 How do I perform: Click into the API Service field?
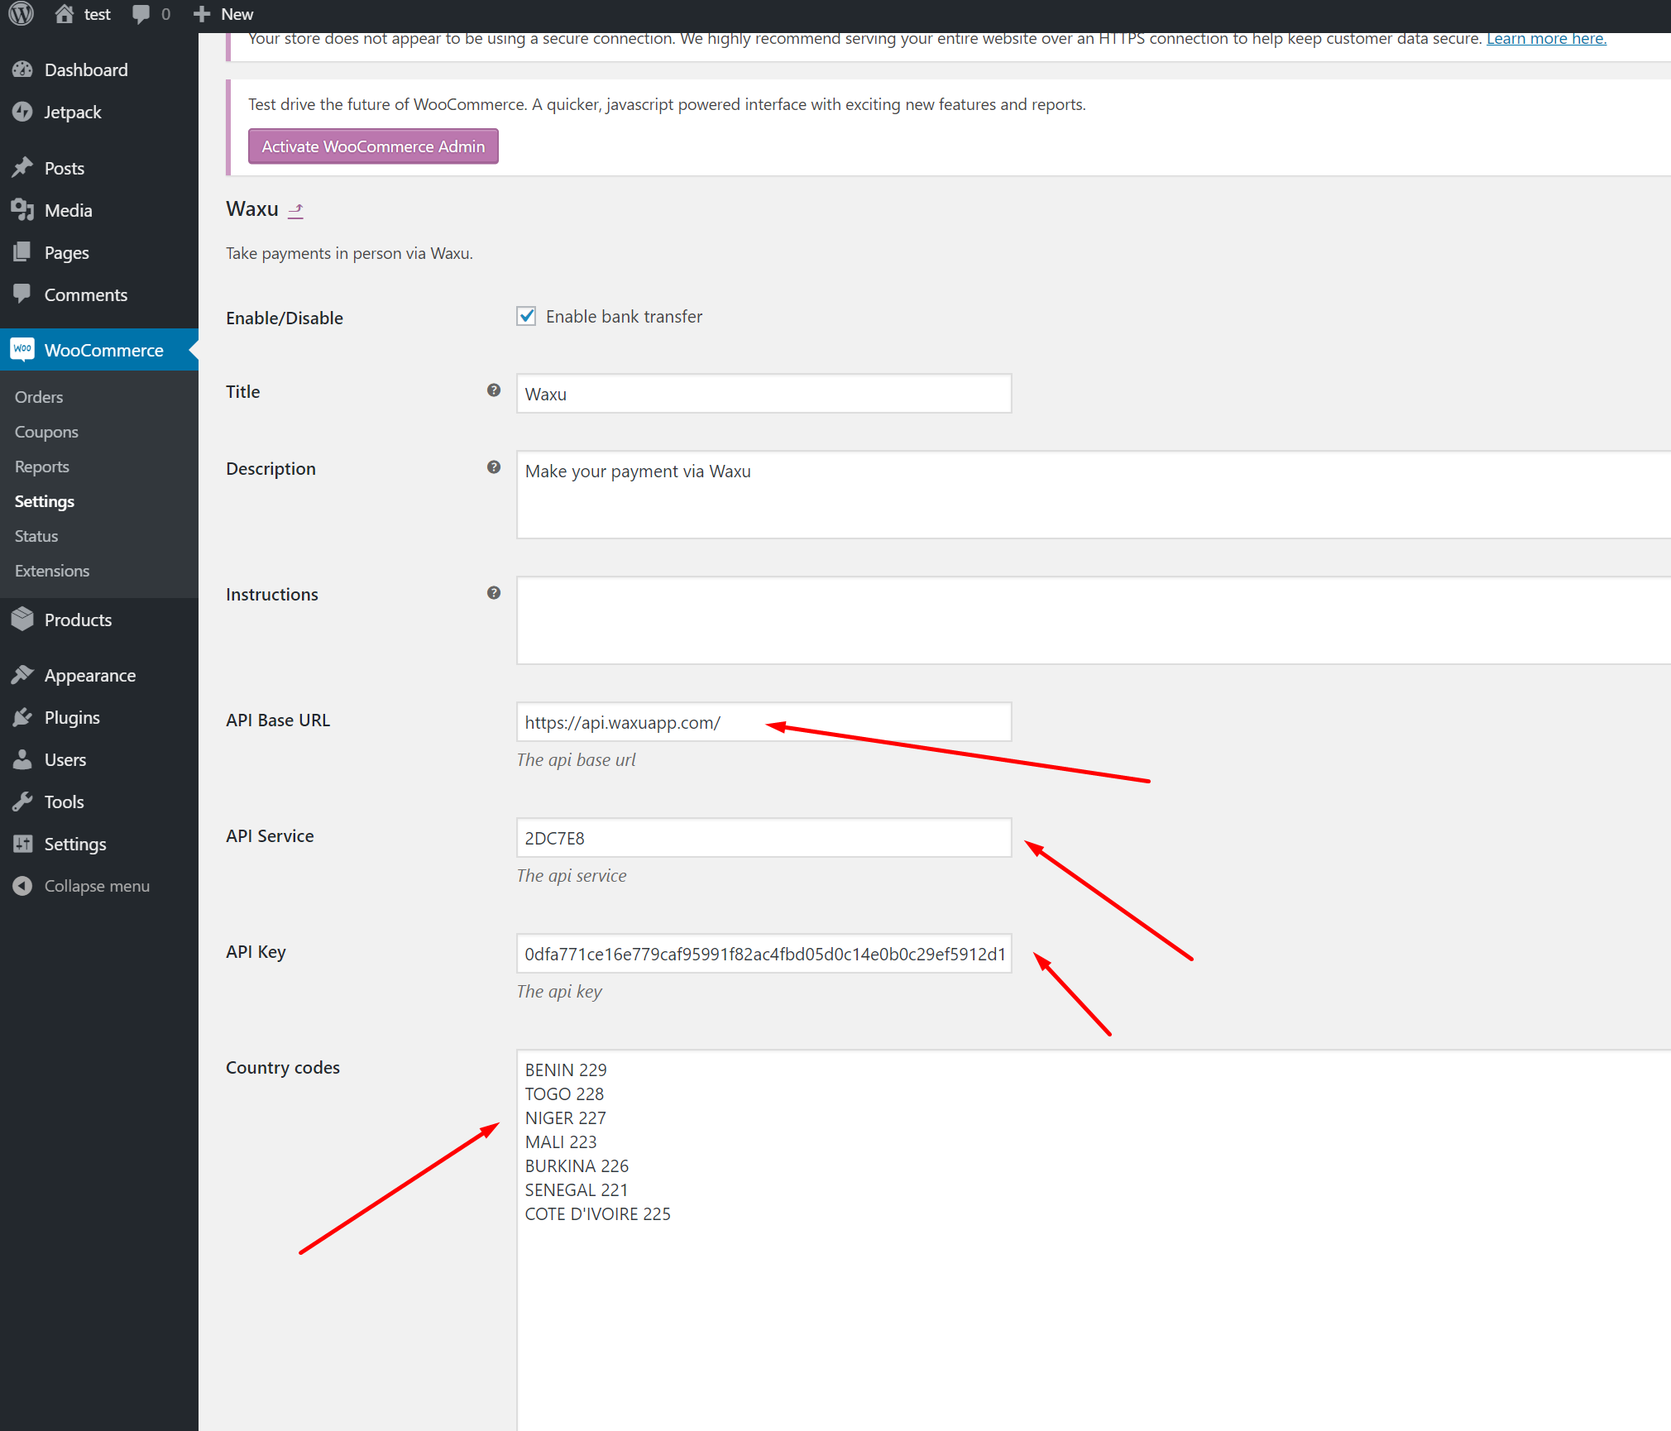(764, 838)
